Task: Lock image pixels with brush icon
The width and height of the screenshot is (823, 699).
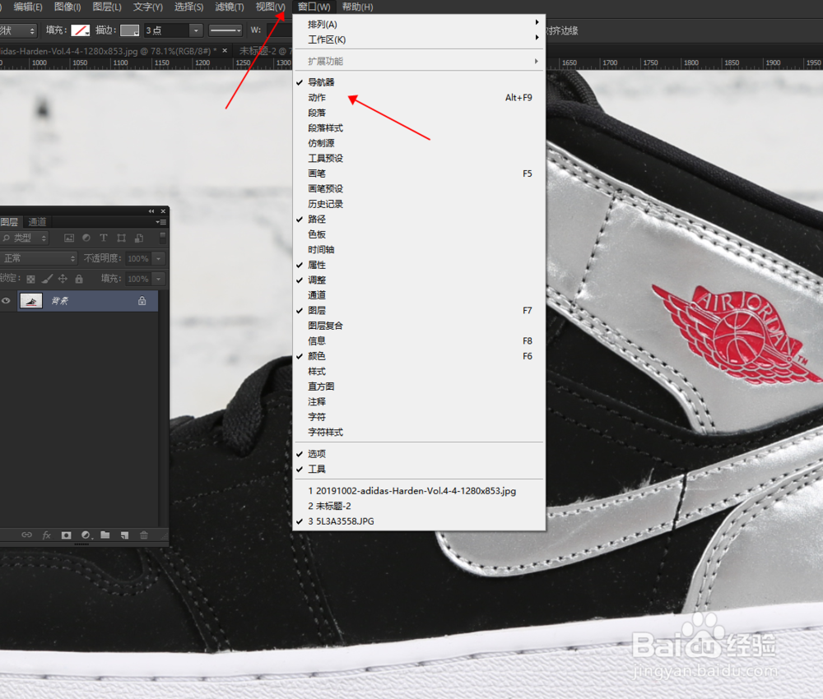Action: 47,279
